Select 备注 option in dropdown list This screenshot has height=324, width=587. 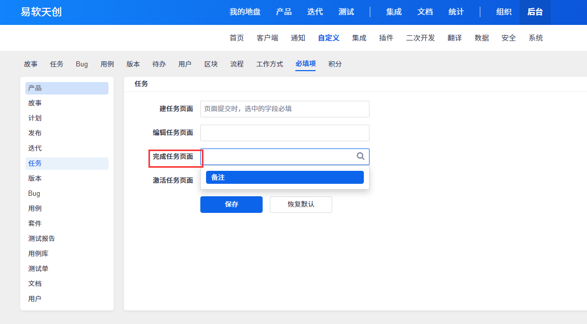click(284, 178)
